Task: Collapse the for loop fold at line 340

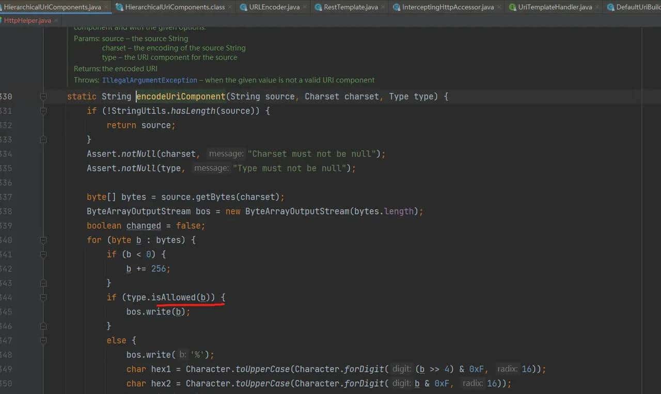Action: (x=43, y=239)
